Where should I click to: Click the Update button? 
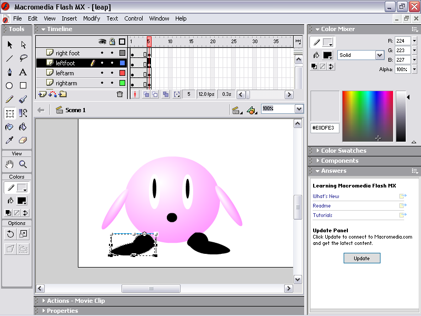[362, 258]
